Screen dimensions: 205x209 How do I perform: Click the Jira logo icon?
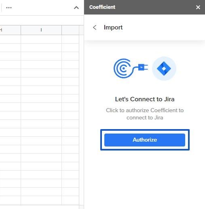pos(164,69)
